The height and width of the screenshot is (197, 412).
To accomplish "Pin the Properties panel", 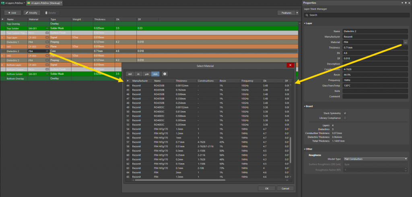I will [x=406, y=3].
